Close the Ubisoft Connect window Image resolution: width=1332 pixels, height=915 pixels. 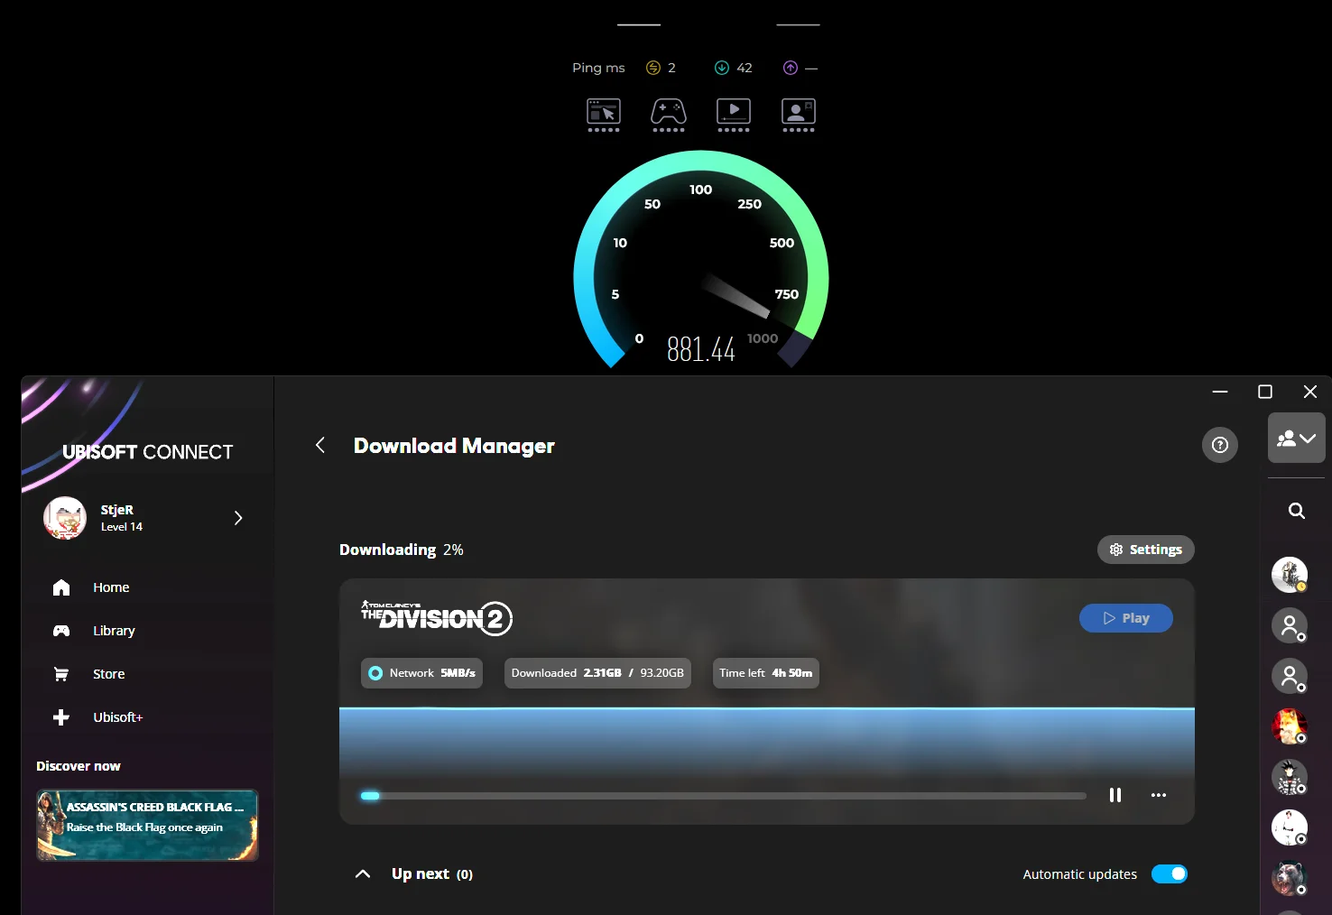click(x=1310, y=392)
